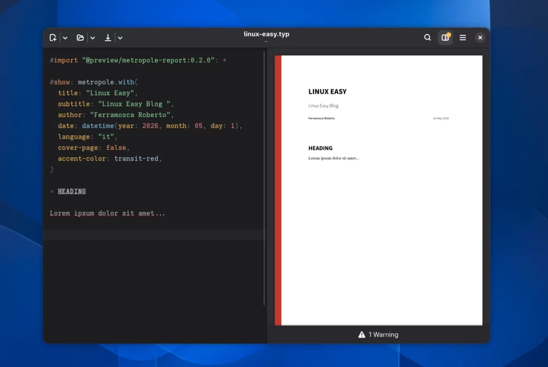Image resolution: width=548 pixels, height=367 pixels.
Task: Click the date: datetime line
Action: click(x=150, y=126)
